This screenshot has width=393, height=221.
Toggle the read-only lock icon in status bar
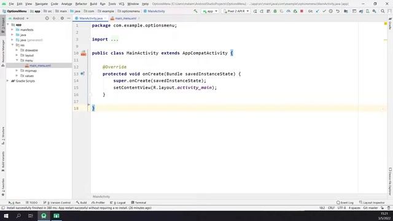(x=382, y=208)
